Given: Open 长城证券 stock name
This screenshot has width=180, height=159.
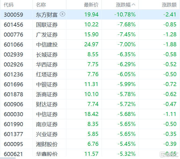Looking at the screenshot, I should coord(47,55).
